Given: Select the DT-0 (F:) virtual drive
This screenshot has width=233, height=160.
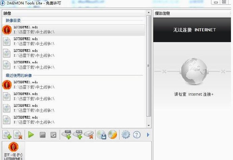Looking at the screenshot, I should [x=14, y=151].
